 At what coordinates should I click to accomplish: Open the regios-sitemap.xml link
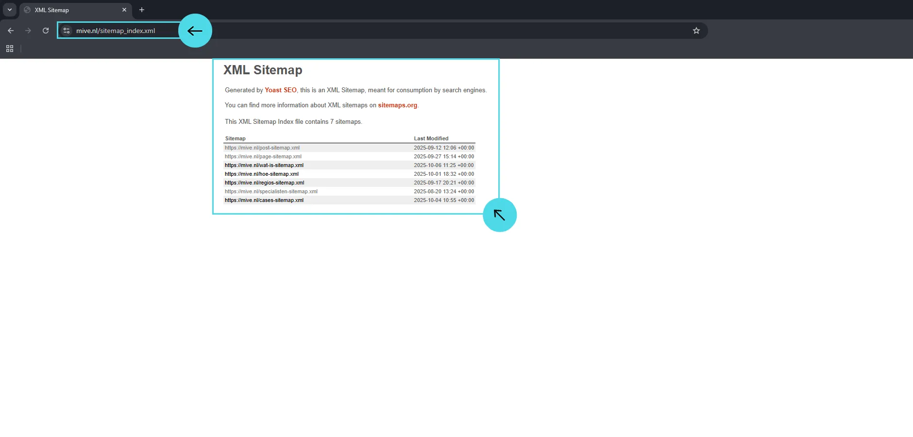[265, 183]
